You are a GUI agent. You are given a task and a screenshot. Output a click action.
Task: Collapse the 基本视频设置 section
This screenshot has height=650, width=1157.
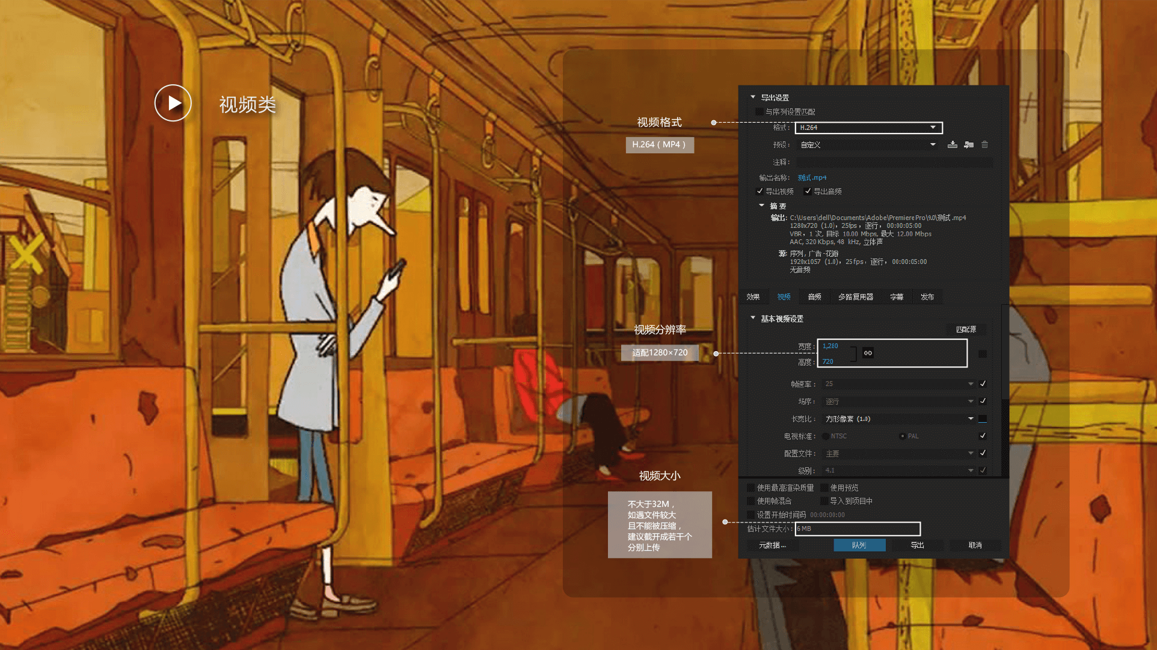(x=753, y=318)
